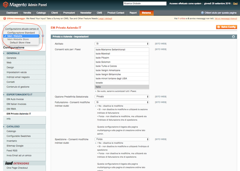Select Israele in the countries list
Viewport: 240px width, 171px height.
122,83
